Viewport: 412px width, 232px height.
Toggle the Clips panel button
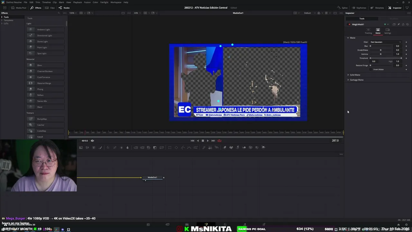tap(50, 8)
